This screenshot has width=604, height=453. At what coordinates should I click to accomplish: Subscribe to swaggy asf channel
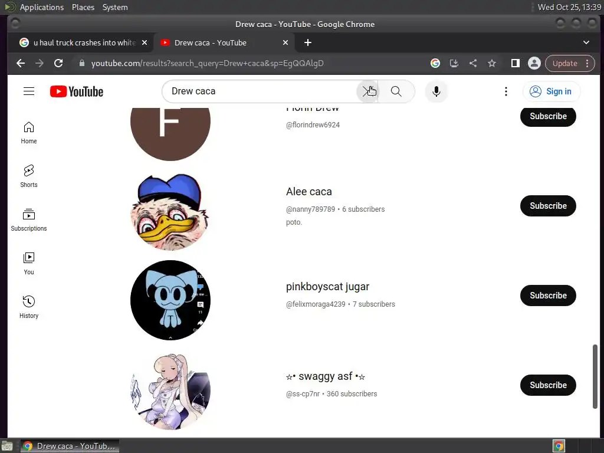(x=548, y=385)
